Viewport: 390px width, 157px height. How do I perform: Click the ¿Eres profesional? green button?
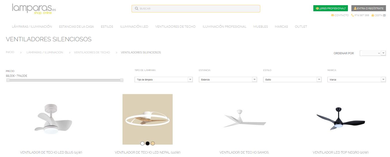331,8
